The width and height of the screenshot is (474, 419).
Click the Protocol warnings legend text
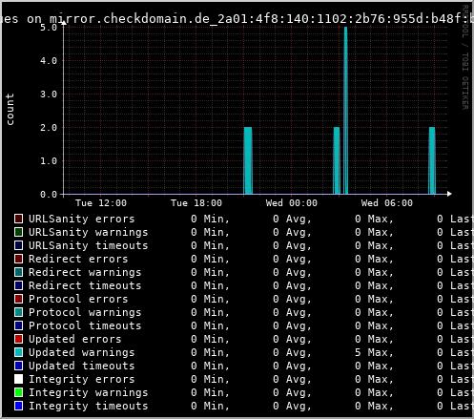click(85, 312)
